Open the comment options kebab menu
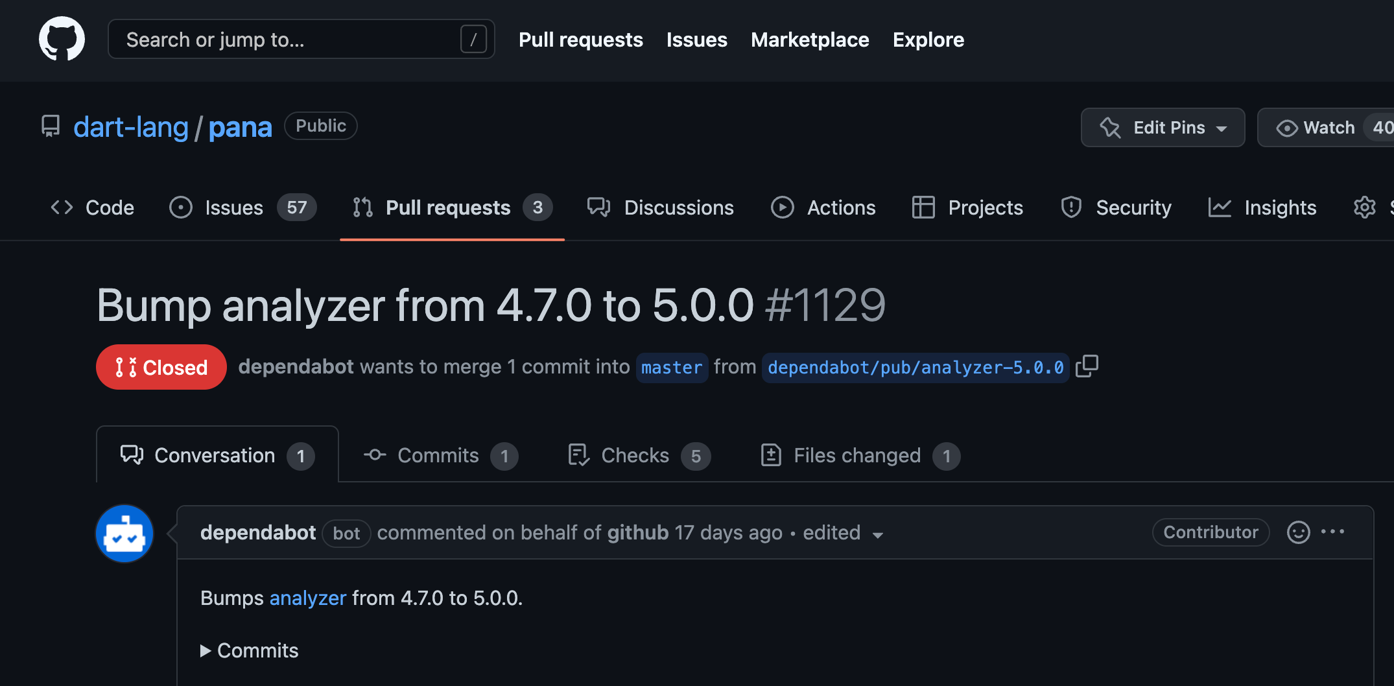The image size is (1394, 686). [1334, 532]
